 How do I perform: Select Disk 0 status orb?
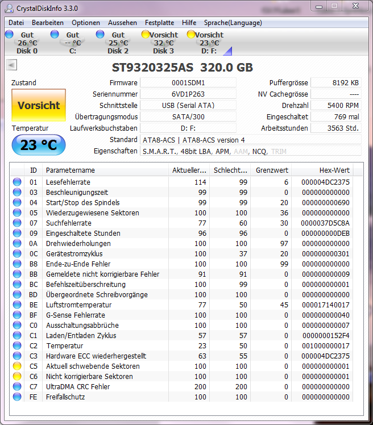coord(9,35)
